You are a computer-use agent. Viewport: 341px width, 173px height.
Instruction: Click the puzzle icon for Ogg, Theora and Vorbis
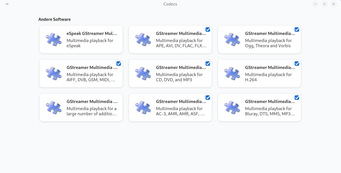232,39
